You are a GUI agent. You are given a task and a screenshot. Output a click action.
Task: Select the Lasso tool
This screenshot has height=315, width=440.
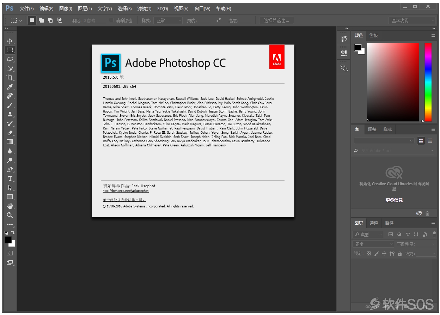coord(10,59)
